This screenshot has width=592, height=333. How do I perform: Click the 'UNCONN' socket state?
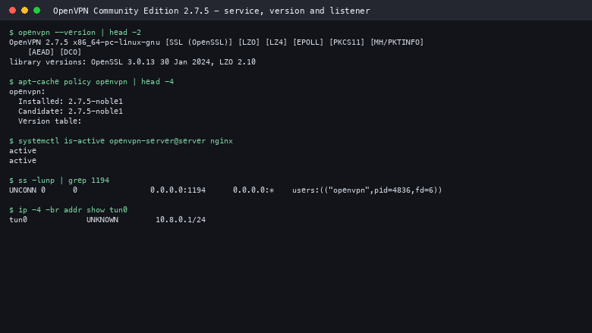[23, 190]
